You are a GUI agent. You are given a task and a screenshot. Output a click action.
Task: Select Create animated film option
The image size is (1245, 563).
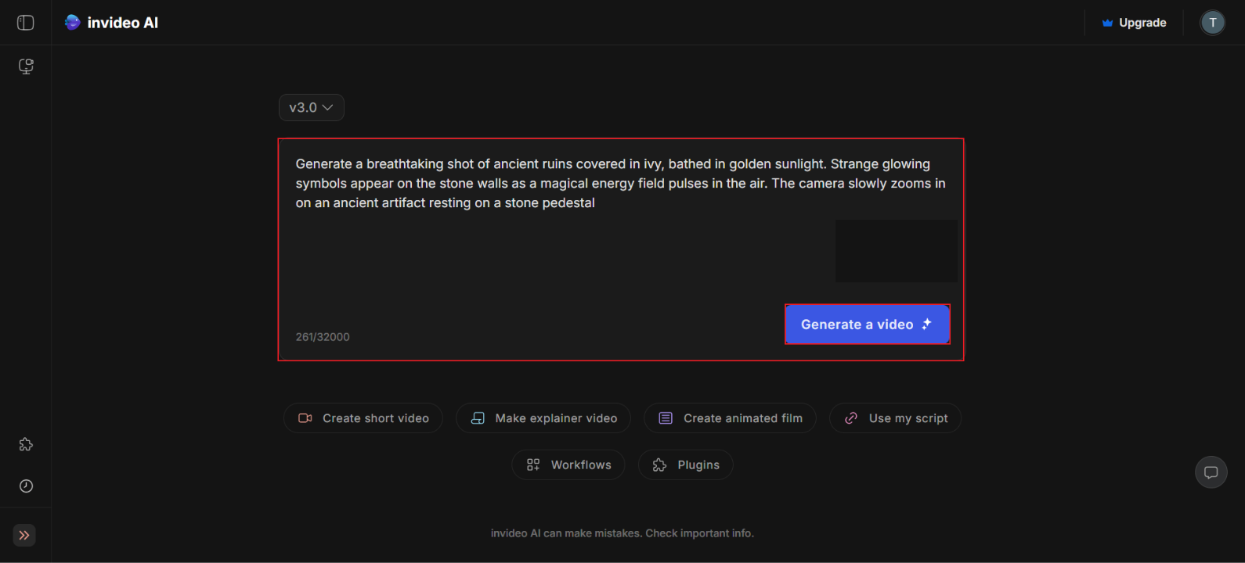(x=730, y=418)
